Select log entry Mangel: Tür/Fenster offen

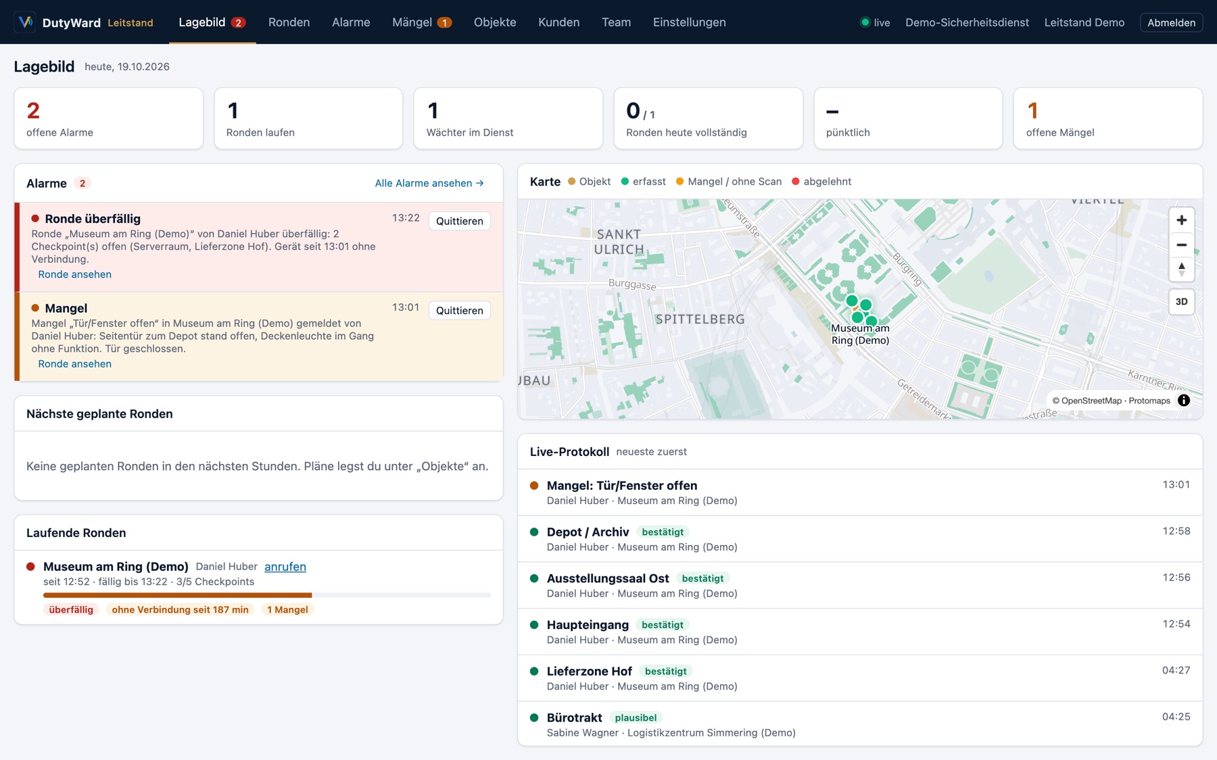860,492
